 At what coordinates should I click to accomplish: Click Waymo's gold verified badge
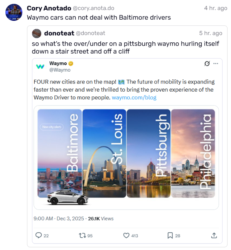tap(71, 64)
